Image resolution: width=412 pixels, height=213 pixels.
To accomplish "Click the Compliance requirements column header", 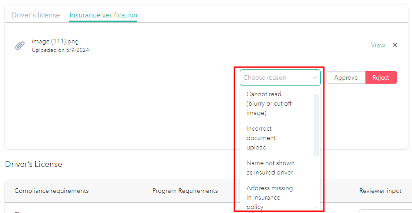I will (51, 191).
